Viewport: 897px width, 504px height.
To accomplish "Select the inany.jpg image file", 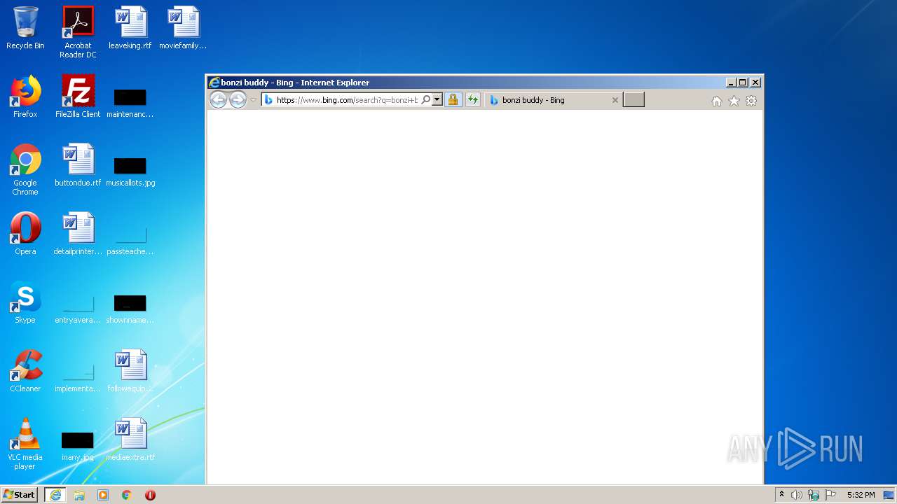I will (78, 446).
